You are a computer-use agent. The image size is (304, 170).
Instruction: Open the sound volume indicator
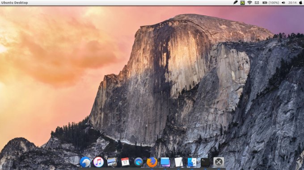pyautogui.click(x=283, y=3)
